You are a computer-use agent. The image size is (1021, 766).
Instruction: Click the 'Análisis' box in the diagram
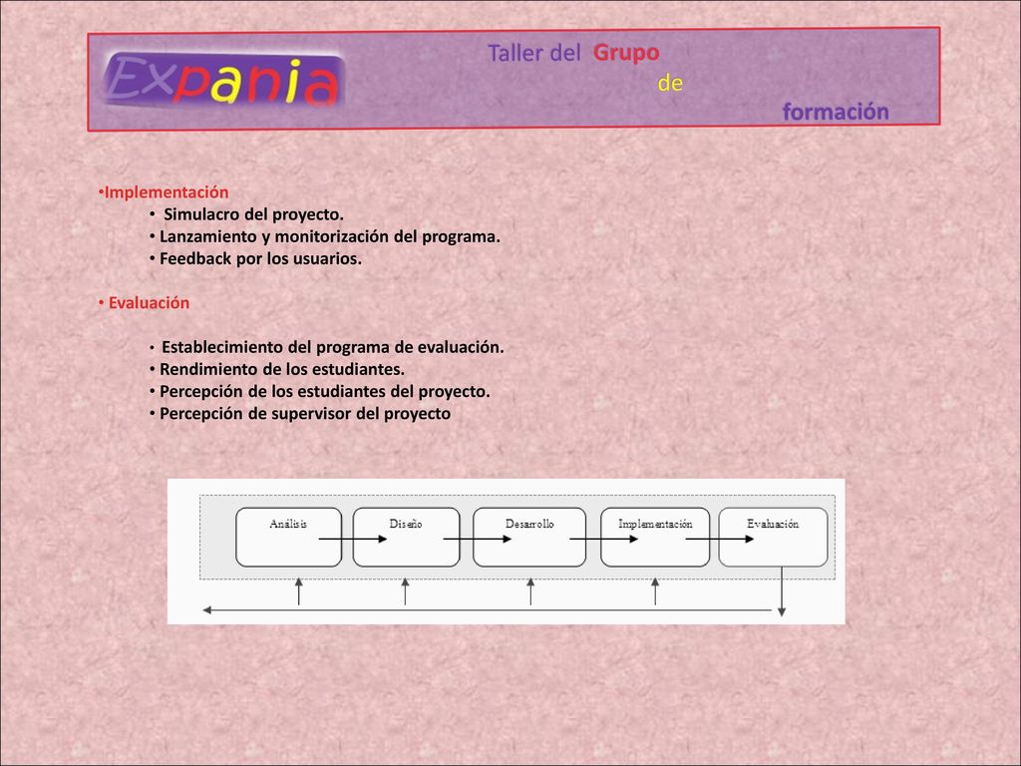[x=288, y=538]
